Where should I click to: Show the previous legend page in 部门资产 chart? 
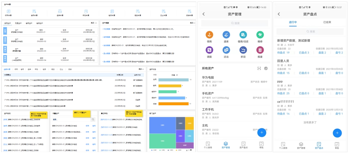(x=187, y=150)
